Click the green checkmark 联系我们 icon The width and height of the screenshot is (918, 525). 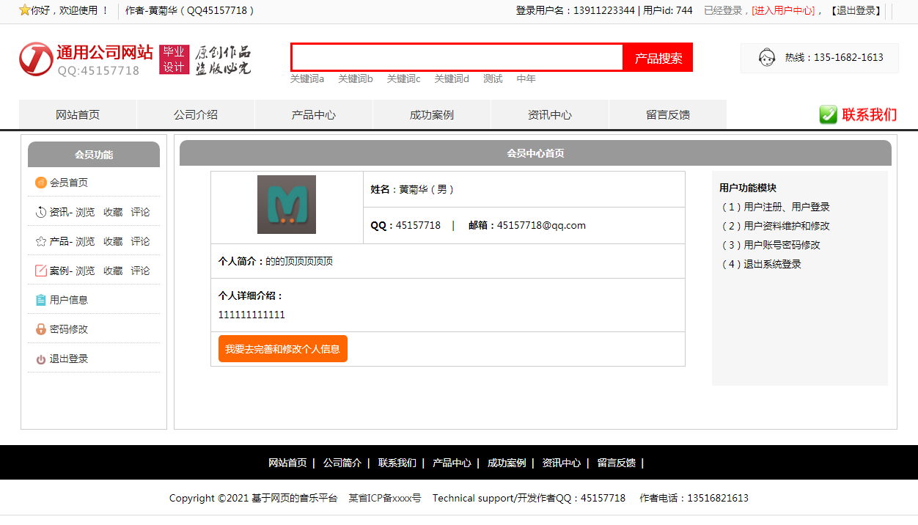[829, 114]
